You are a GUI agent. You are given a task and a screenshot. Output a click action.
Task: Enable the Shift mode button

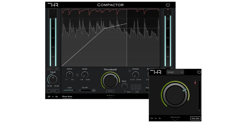coord(139,88)
